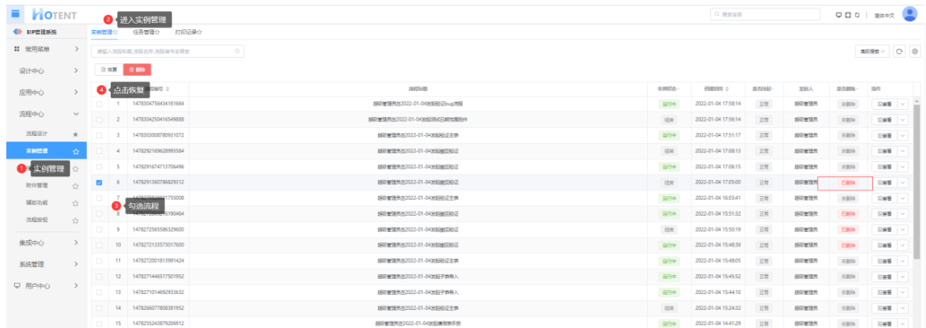The image size is (926, 328).
Task: Open the user avatar menu
Action: point(910,14)
